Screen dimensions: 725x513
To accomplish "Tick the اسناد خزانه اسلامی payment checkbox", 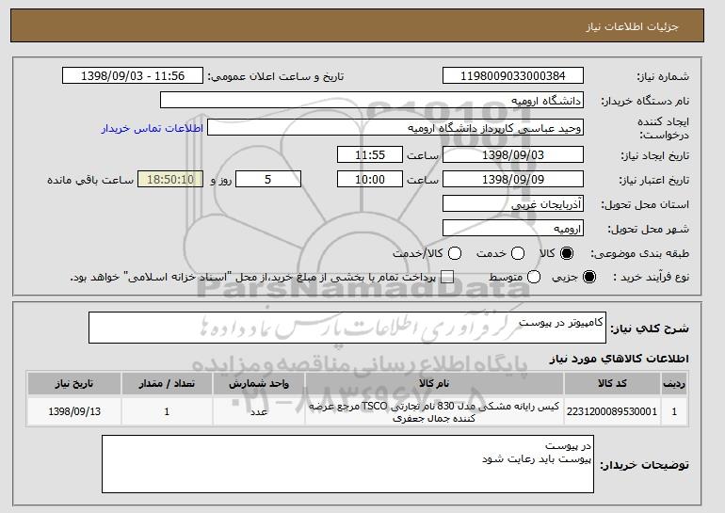I will click(446, 277).
